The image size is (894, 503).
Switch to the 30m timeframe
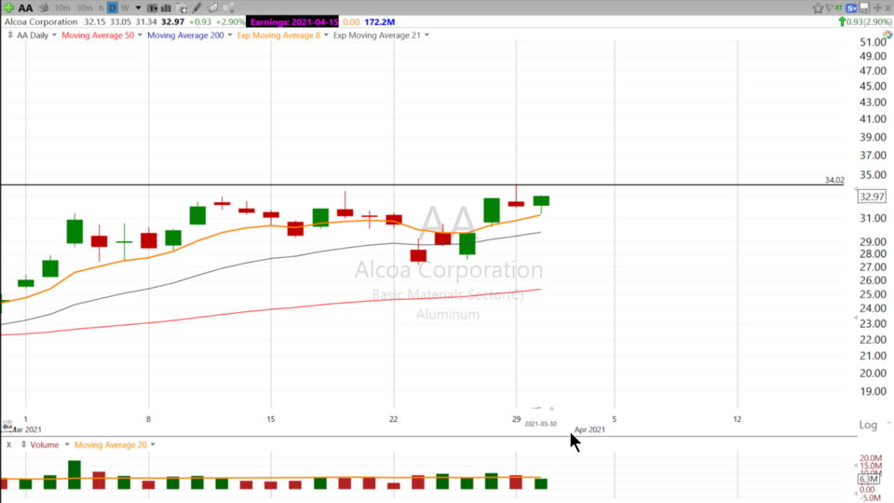(x=85, y=8)
